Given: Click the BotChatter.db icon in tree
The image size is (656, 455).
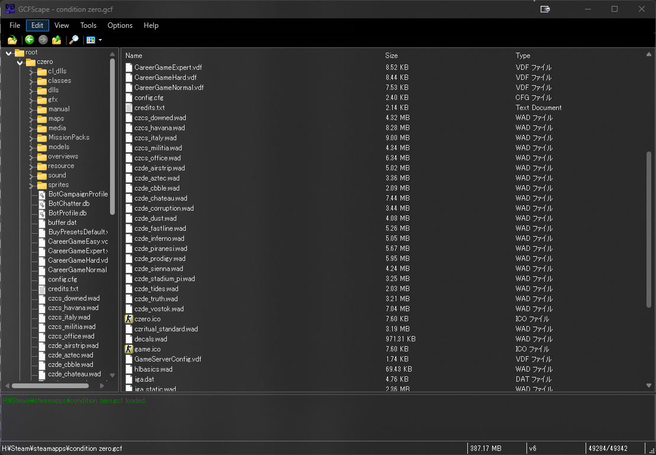Looking at the screenshot, I should tap(42, 204).
